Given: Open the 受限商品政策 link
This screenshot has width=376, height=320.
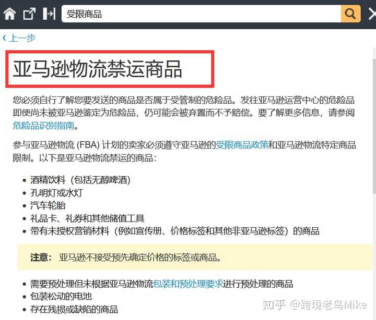Looking at the screenshot, I should click(x=242, y=145).
